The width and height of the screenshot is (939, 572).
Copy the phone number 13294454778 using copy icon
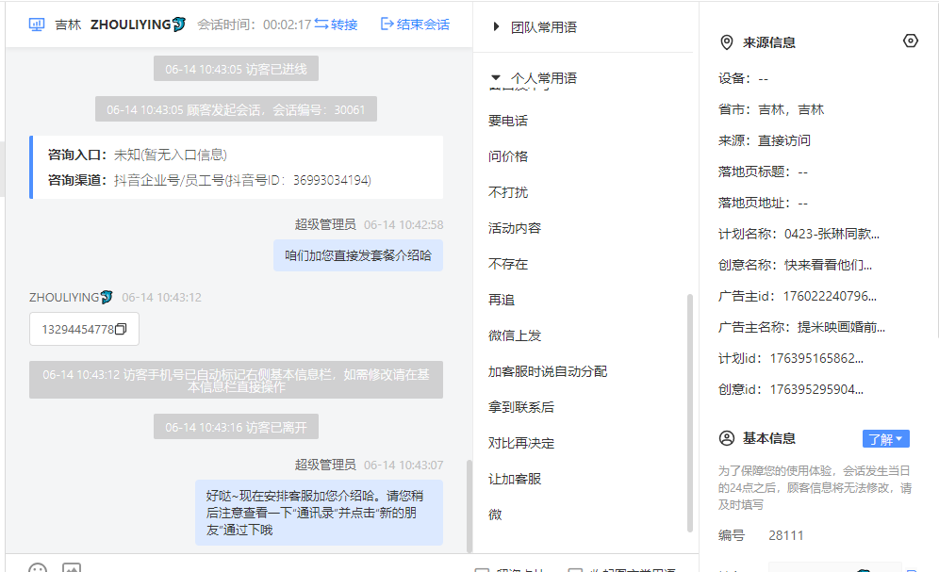pos(121,329)
